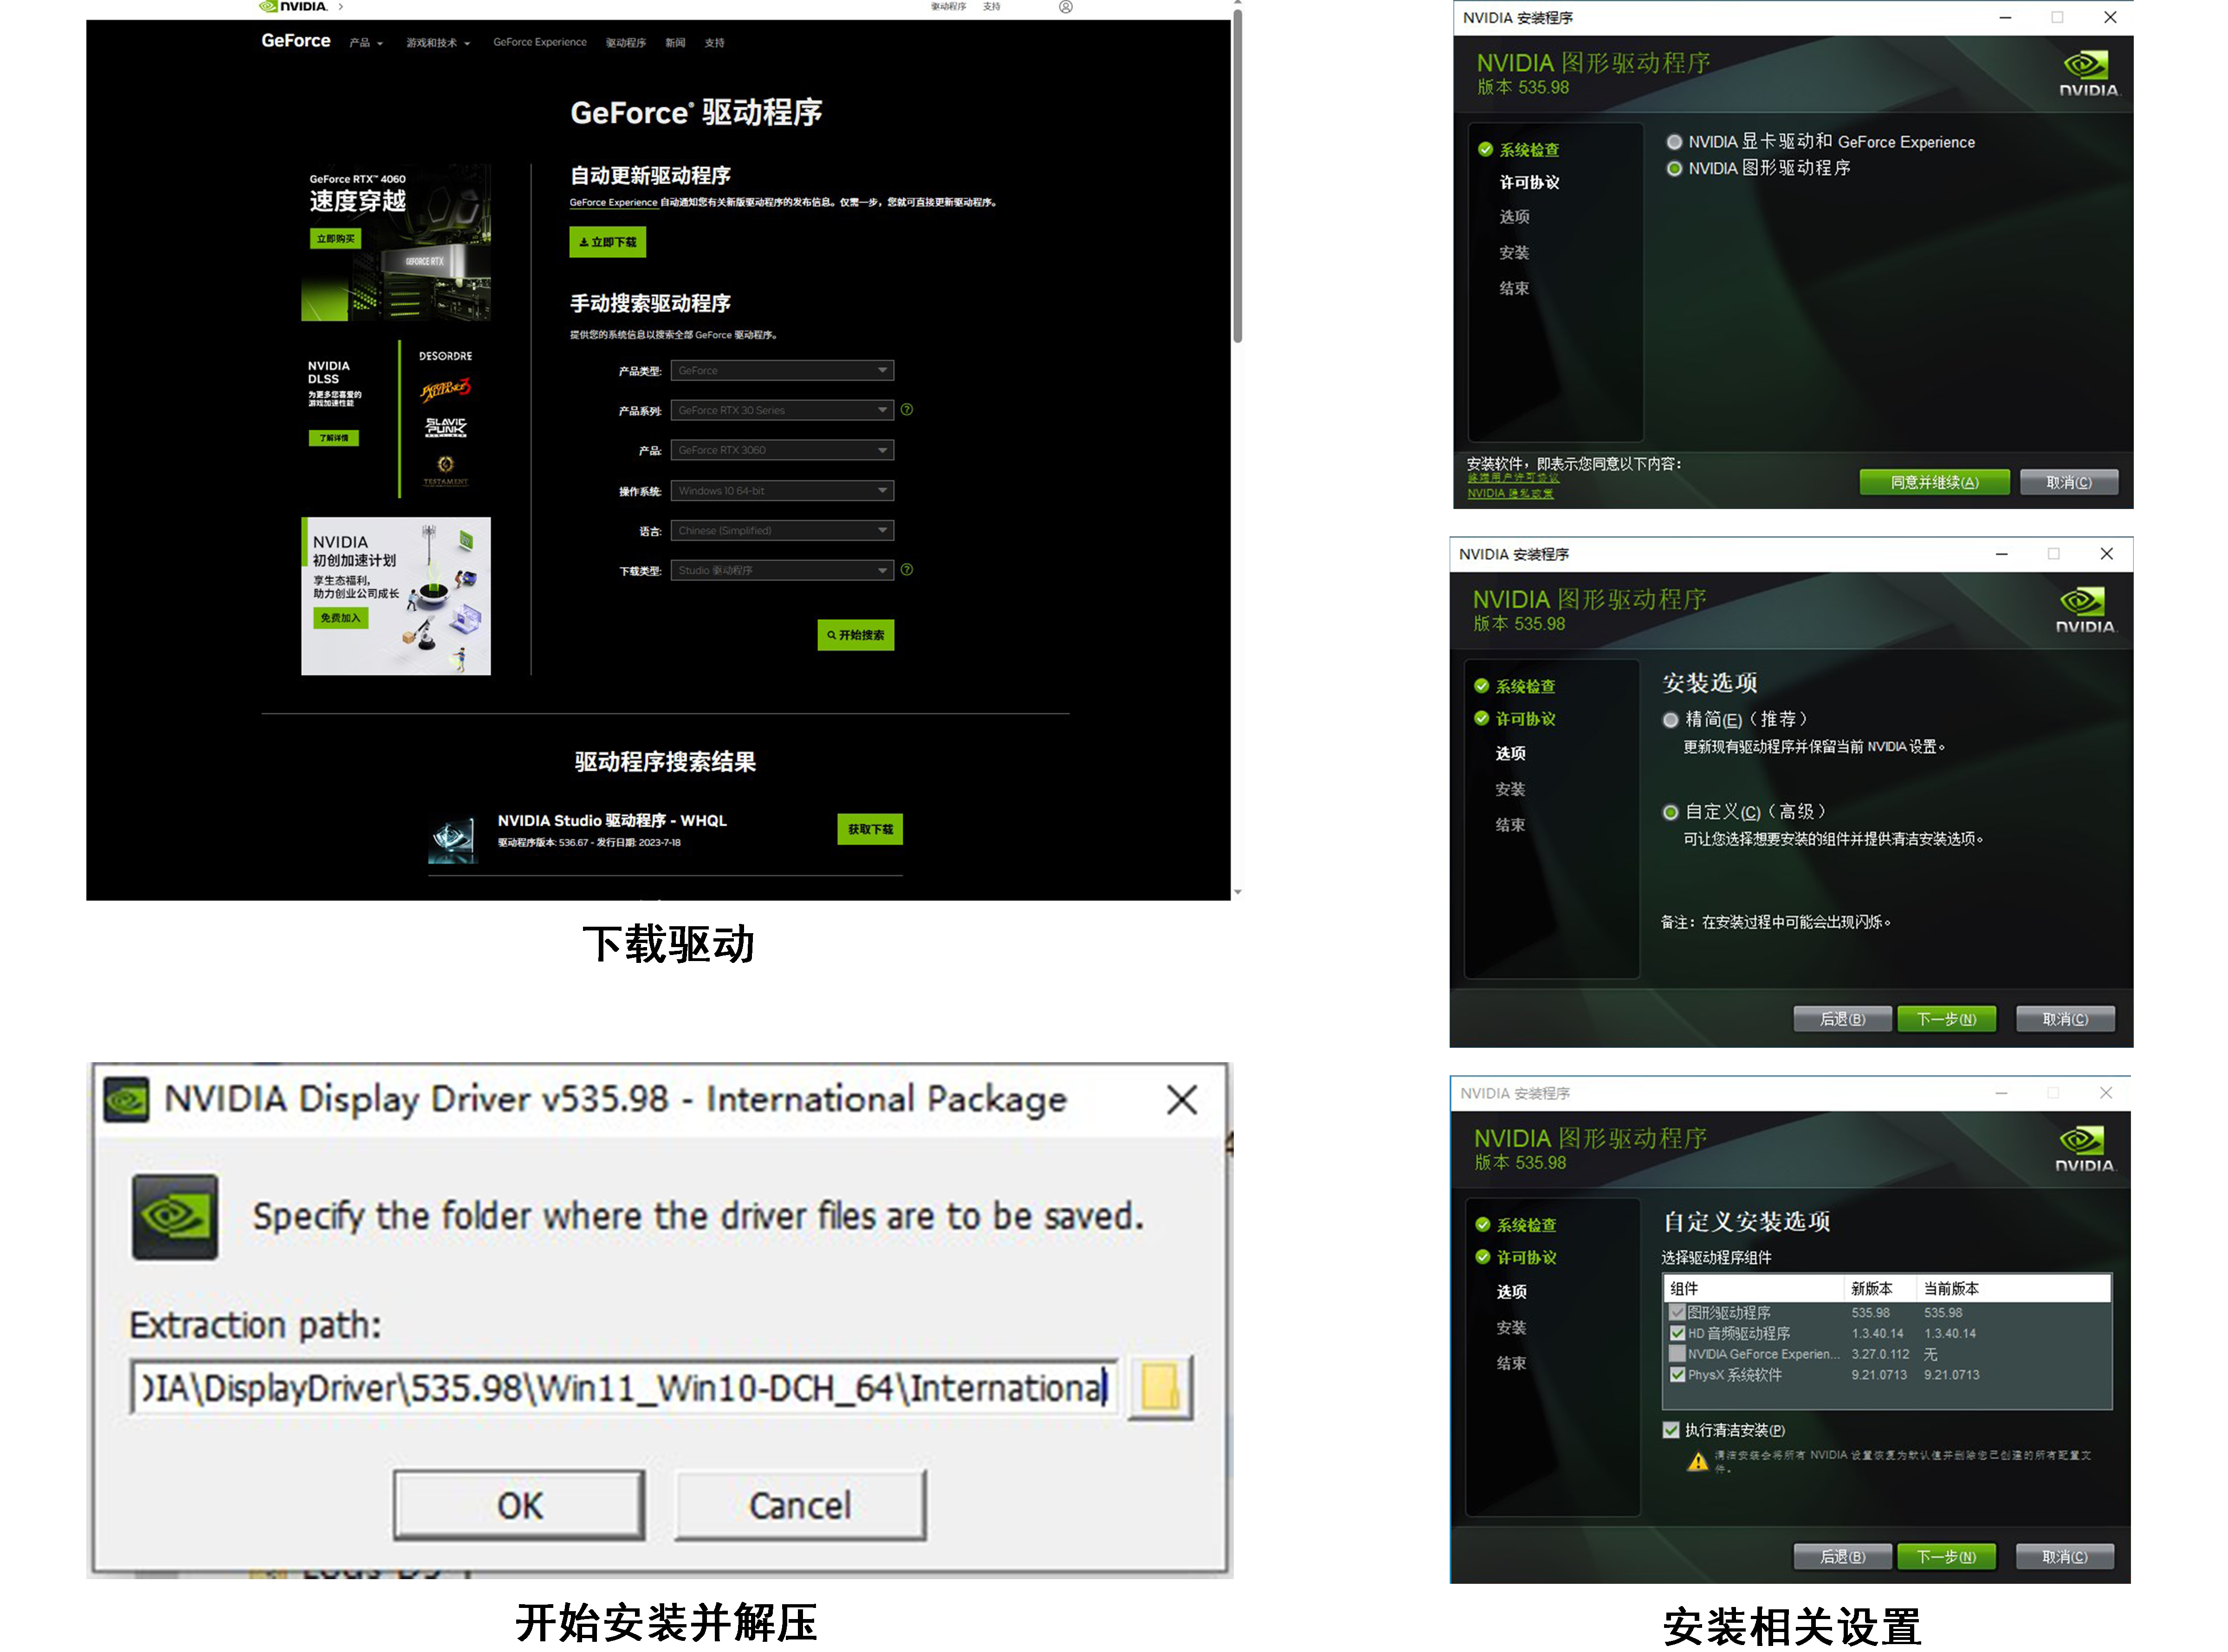The height and width of the screenshot is (1652, 2228).
Task: Open the 产品 dropdown showing GeForce RTX 3060
Action: point(782,450)
